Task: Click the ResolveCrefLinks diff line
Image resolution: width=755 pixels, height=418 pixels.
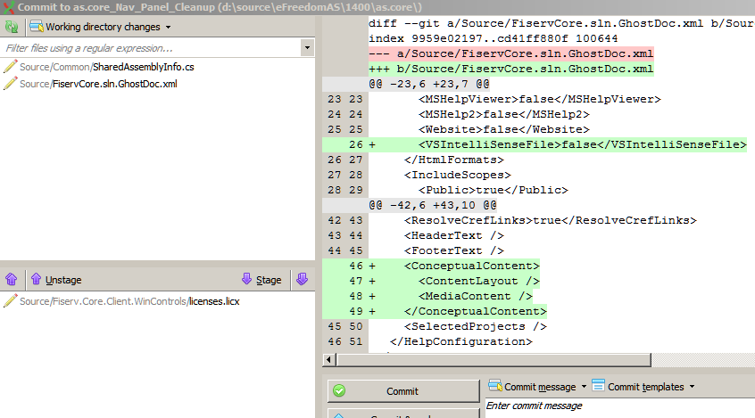Action: [551, 220]
